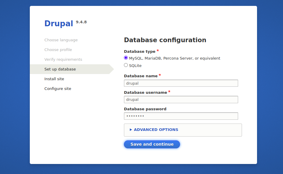Select the MySQL, MariaDB, Percona Server radio button
Image resolution: width=283 pixels, height=174 pixels.
coord(126,58)
